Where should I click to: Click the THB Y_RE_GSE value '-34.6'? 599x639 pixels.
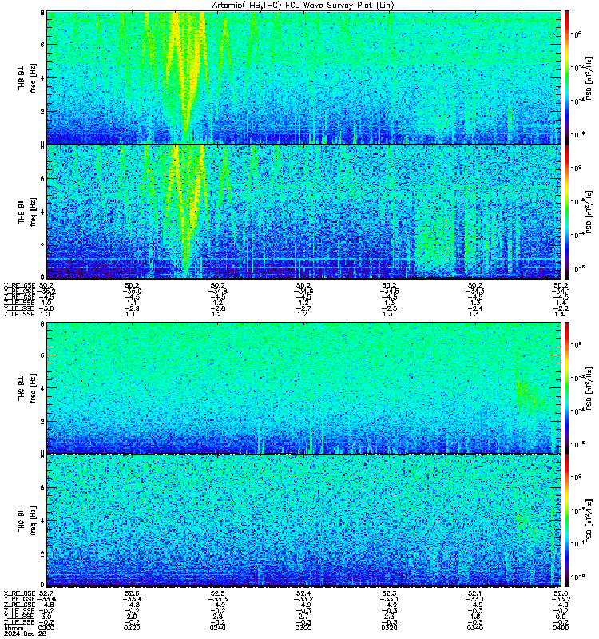pyautogui.click(x=303, y=291)
